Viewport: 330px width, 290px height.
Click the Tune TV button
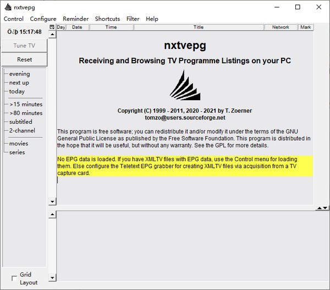24,46
